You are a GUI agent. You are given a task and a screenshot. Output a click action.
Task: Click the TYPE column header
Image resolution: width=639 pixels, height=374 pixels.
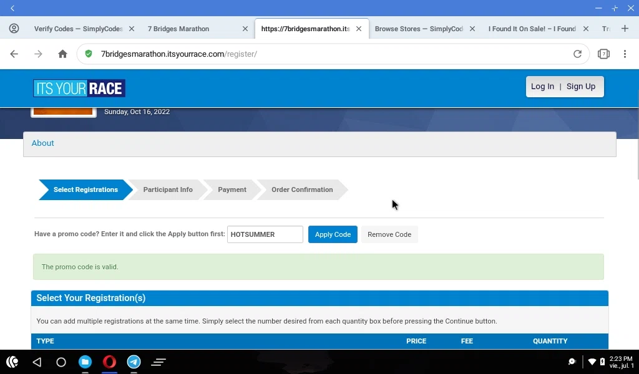point(45,341)
